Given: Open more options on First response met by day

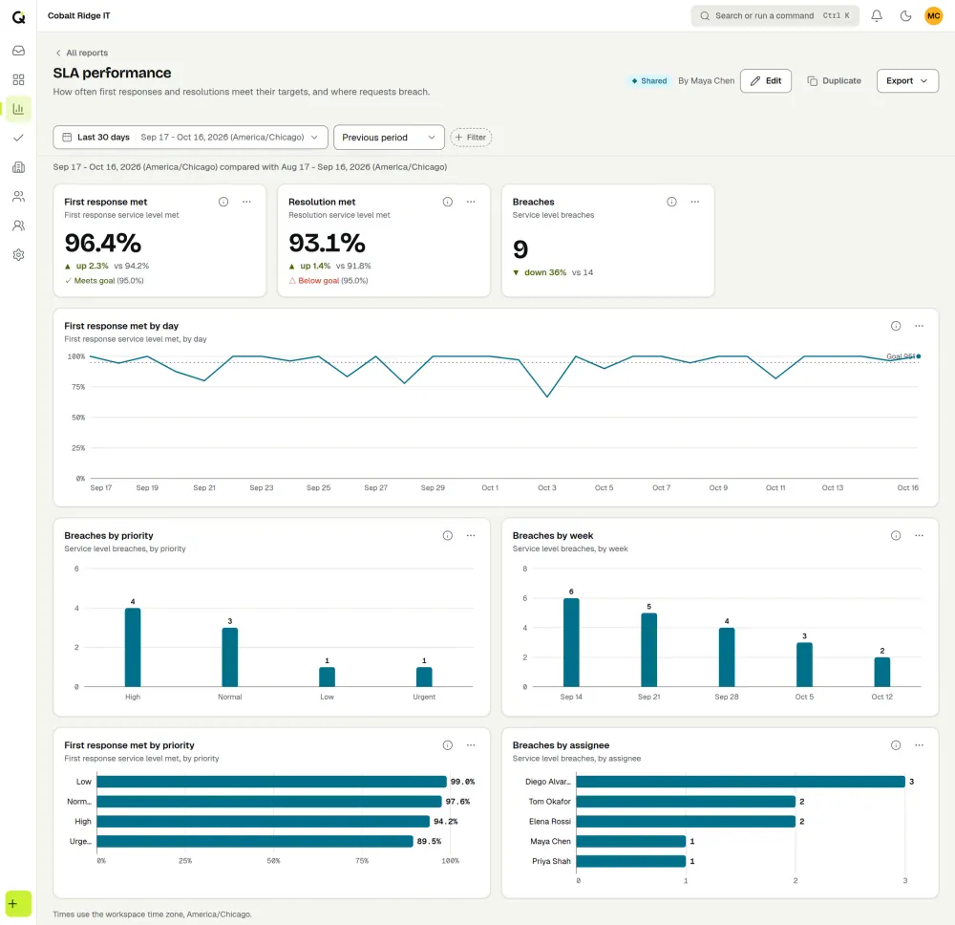Looking at the screenshot, I should pos(919,326).
